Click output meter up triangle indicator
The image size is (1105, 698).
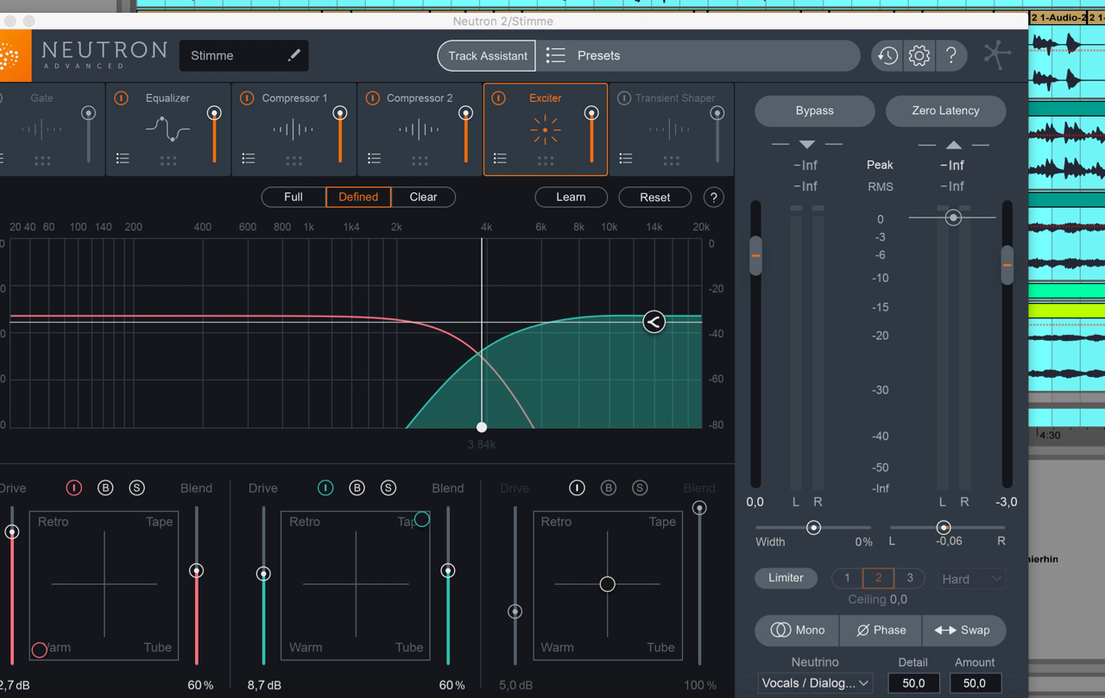coord(954,144)
